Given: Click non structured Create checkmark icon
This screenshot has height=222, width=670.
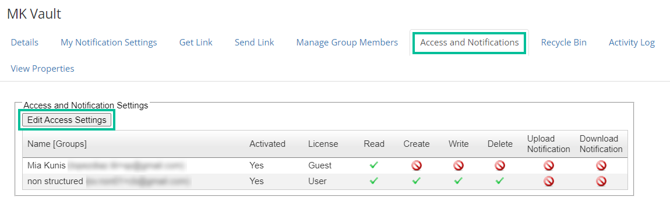Looking at the screenshot, I should [416, 181].
